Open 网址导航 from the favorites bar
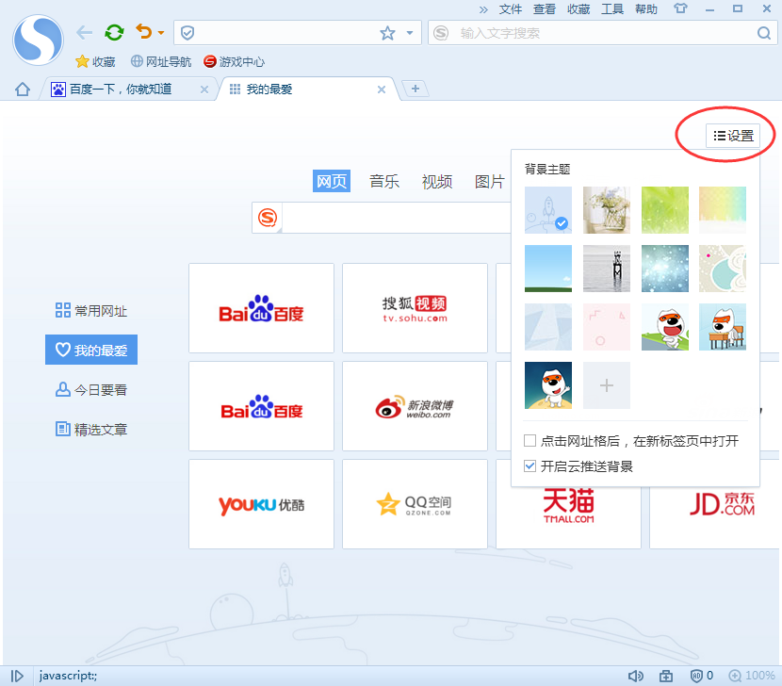782x686 pixels. 160,62
